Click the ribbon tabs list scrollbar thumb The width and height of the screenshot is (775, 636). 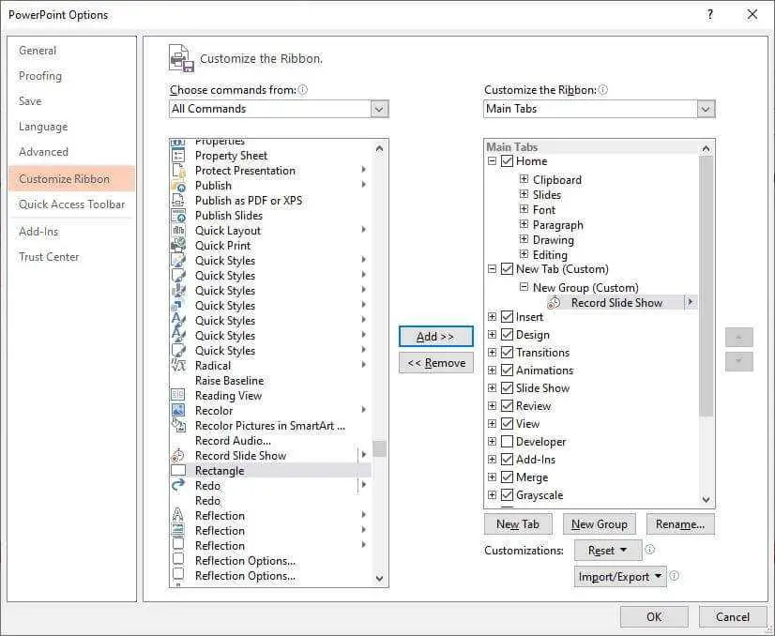tap(706, 287)
